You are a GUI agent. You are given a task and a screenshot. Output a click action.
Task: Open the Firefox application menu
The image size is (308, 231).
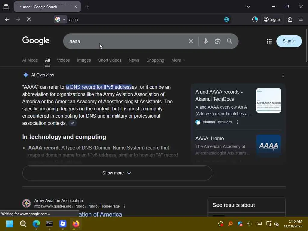(301, 19)
